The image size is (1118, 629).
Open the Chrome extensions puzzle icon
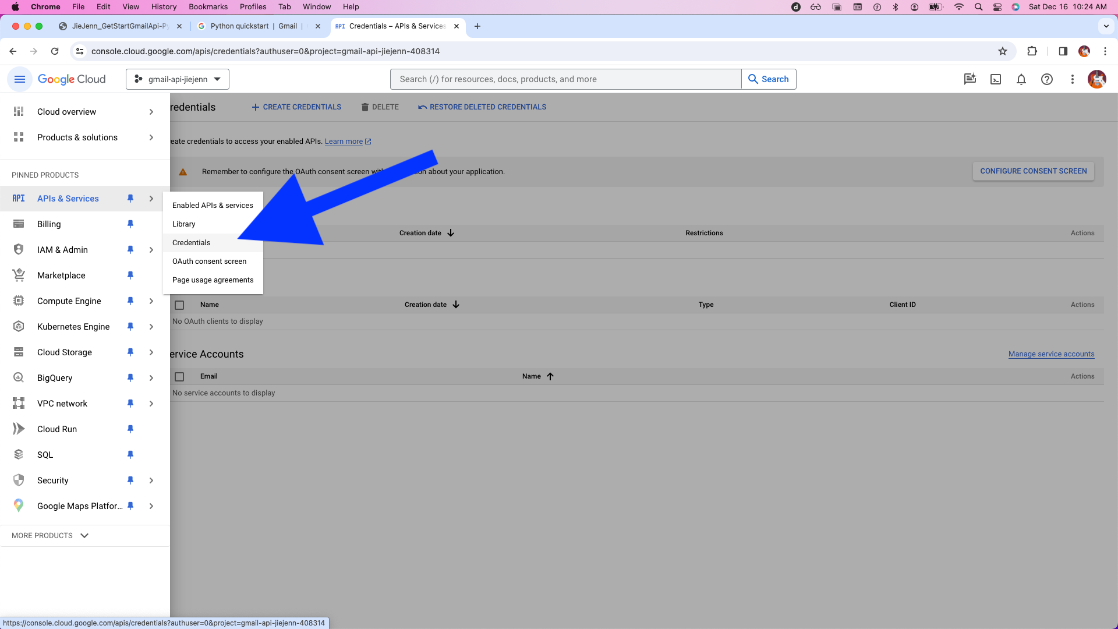point(1032,51)
